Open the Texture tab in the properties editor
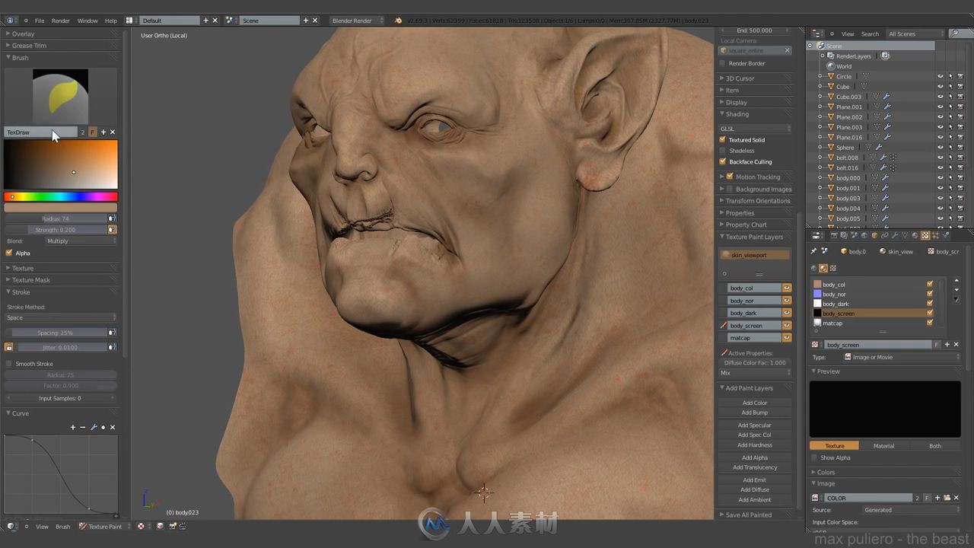974x548 pixels. (925, 236)
